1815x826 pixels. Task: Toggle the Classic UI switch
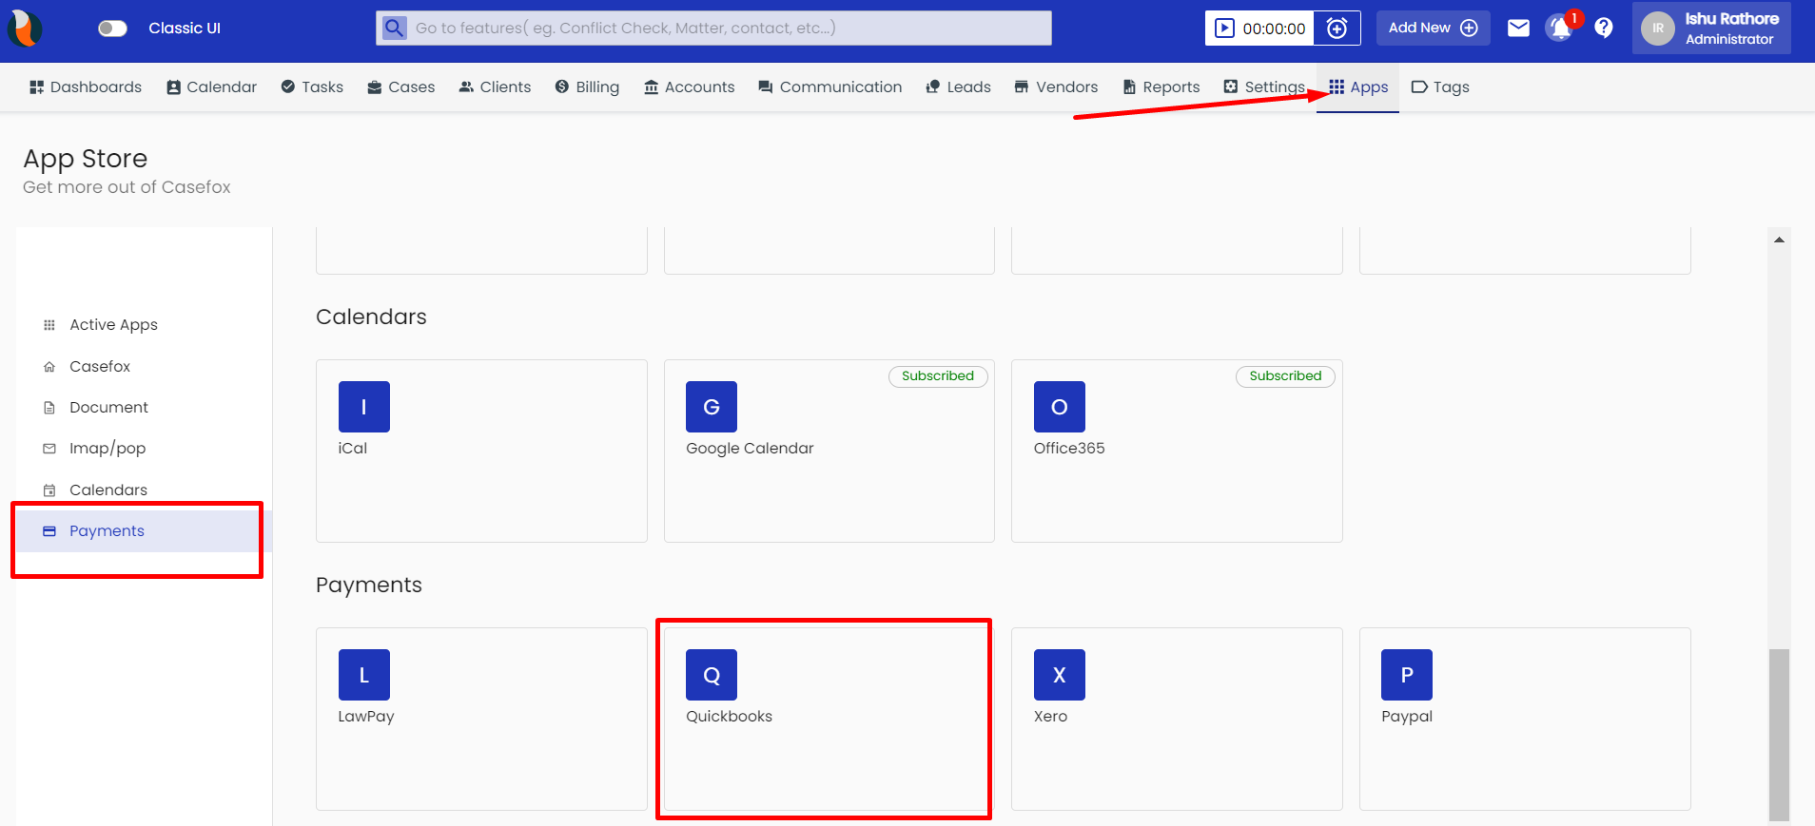112,29
